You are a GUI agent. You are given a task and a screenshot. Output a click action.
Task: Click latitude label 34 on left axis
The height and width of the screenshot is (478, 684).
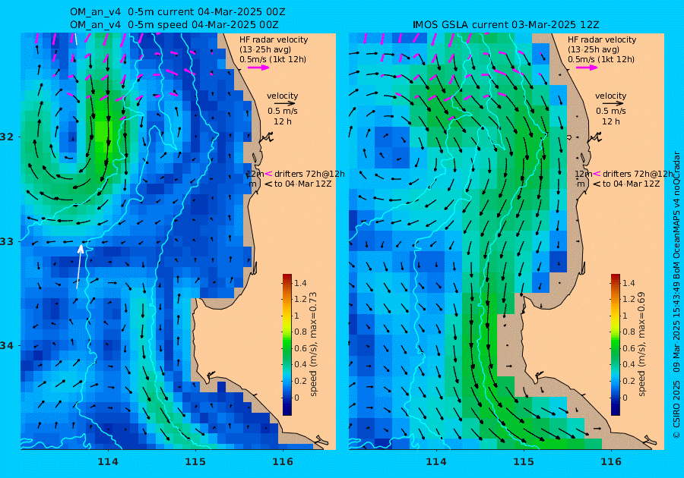(x=7, y=346)
